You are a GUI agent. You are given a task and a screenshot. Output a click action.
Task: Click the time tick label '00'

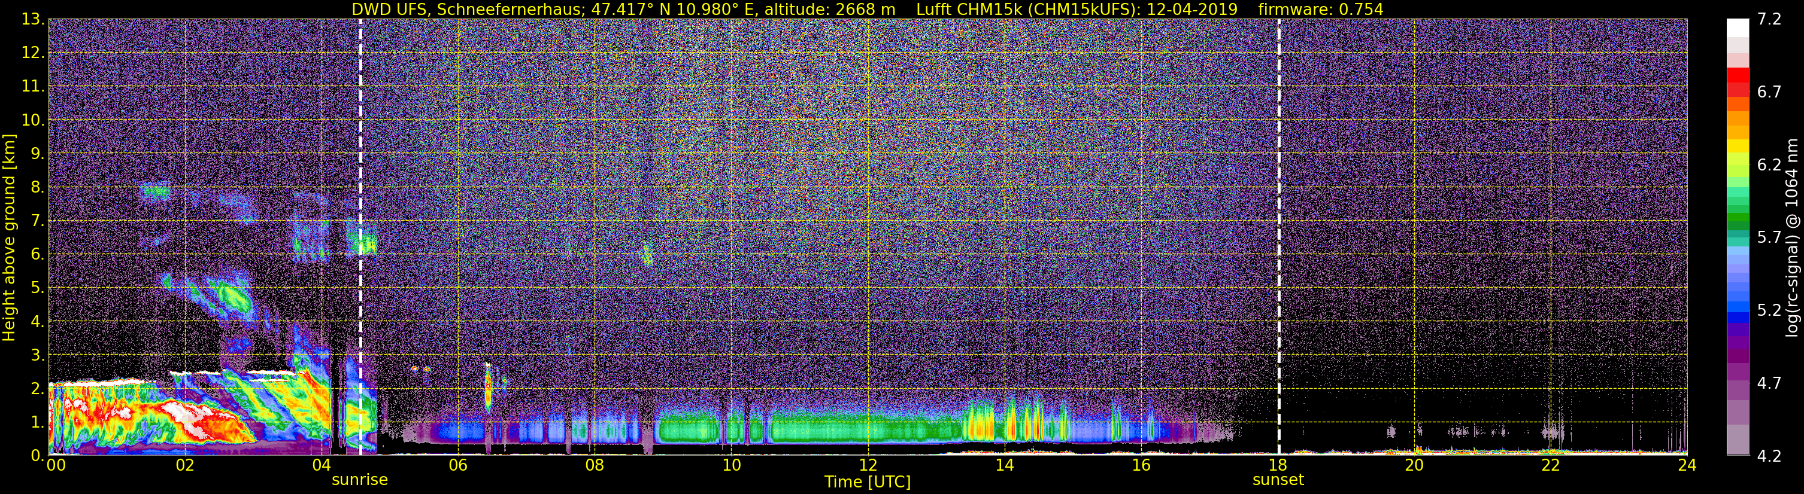[56, 465]
